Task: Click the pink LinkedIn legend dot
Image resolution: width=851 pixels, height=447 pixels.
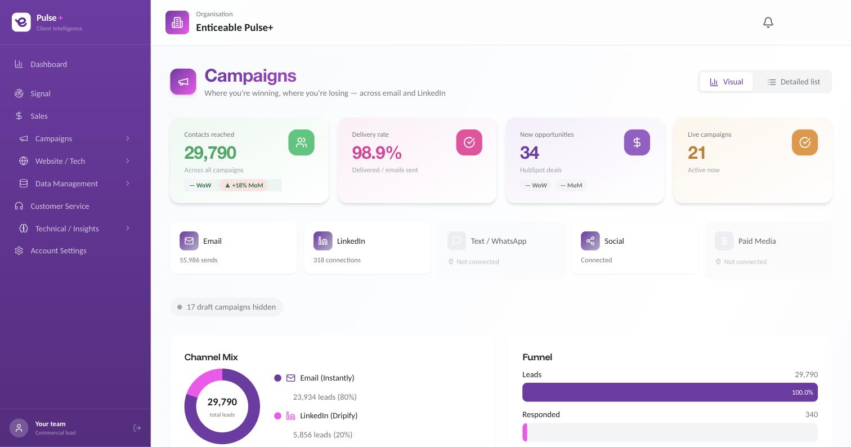Action: pos(277,416)
